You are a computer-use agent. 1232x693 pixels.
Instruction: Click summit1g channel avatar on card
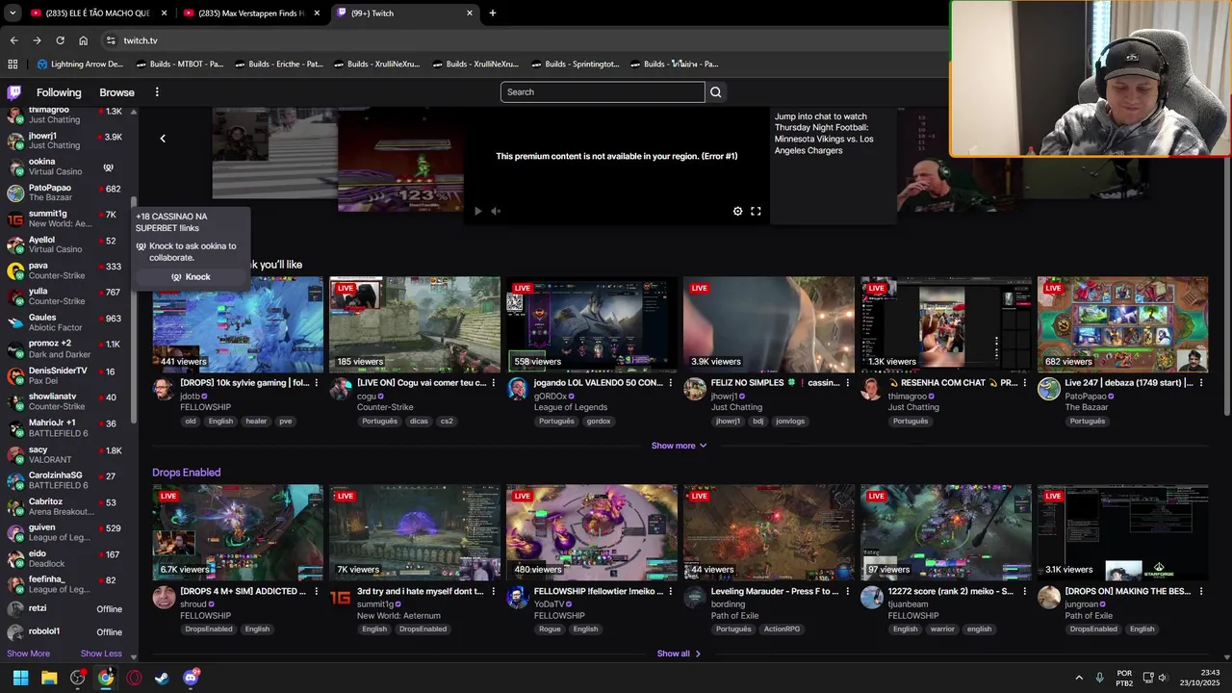pos(341,597)
